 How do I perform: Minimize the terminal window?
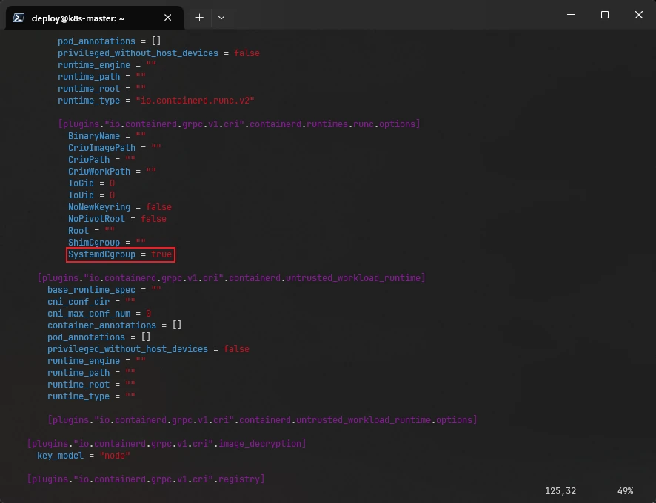(570, 15)
